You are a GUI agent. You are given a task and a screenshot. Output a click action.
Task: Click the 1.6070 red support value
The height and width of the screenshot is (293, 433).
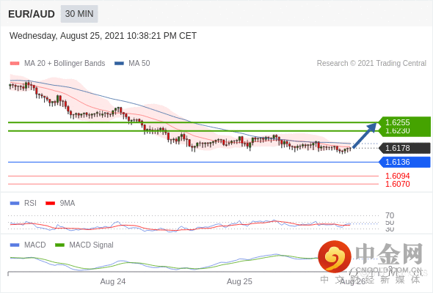[x=397, y=184]
